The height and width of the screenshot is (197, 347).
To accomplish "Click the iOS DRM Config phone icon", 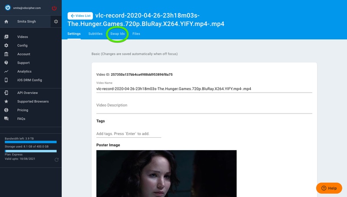I will point(6,80).
